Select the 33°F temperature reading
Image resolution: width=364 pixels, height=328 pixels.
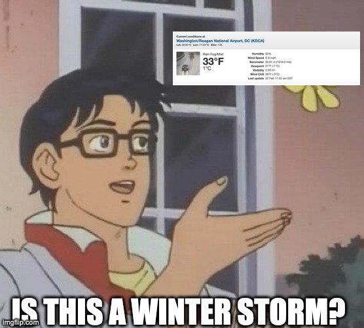[213, 62]
